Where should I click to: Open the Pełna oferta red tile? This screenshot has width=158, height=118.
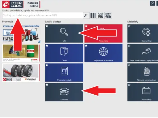(x=103, y=33)
